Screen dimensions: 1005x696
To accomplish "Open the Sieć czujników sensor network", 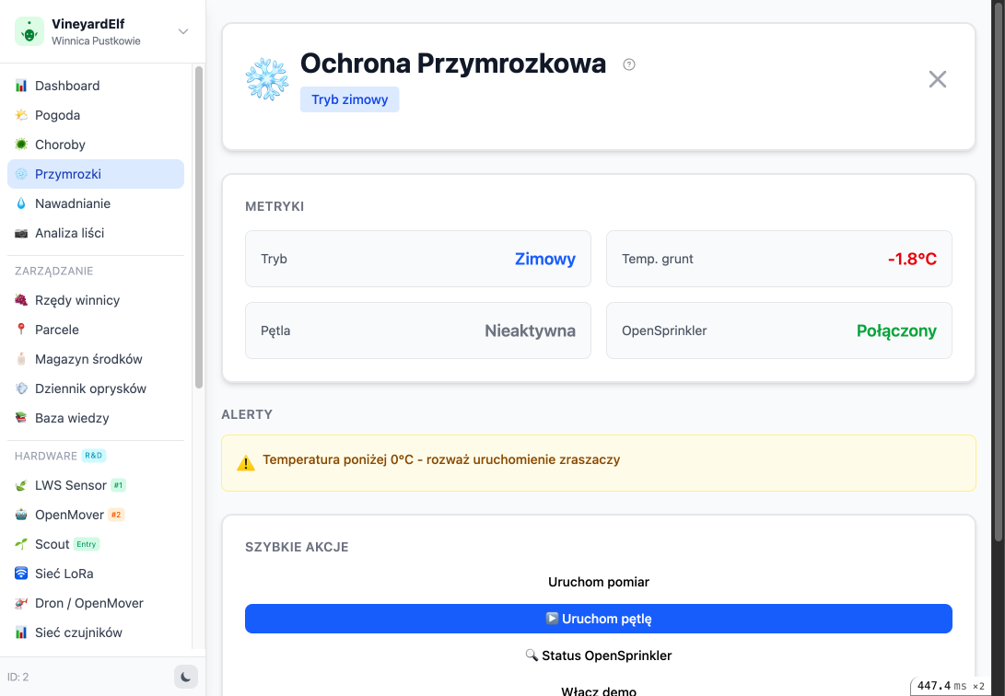I will coord(78,632).
